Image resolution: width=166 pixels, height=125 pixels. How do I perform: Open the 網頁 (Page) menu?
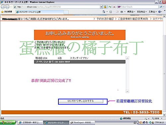point(131,12)
